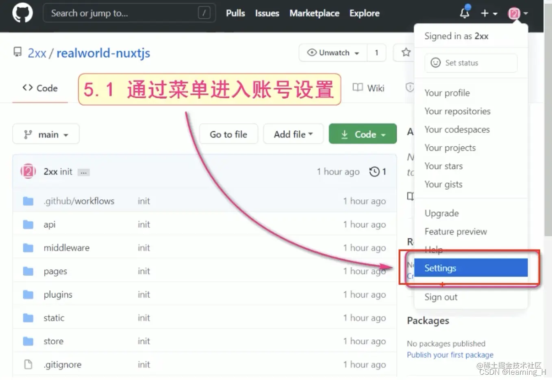Open the 2xx owner link
The height and width of the screenshot is (380, 552).
click(37, 53)
